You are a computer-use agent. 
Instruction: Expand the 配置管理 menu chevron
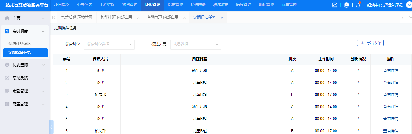click(43, 104)
